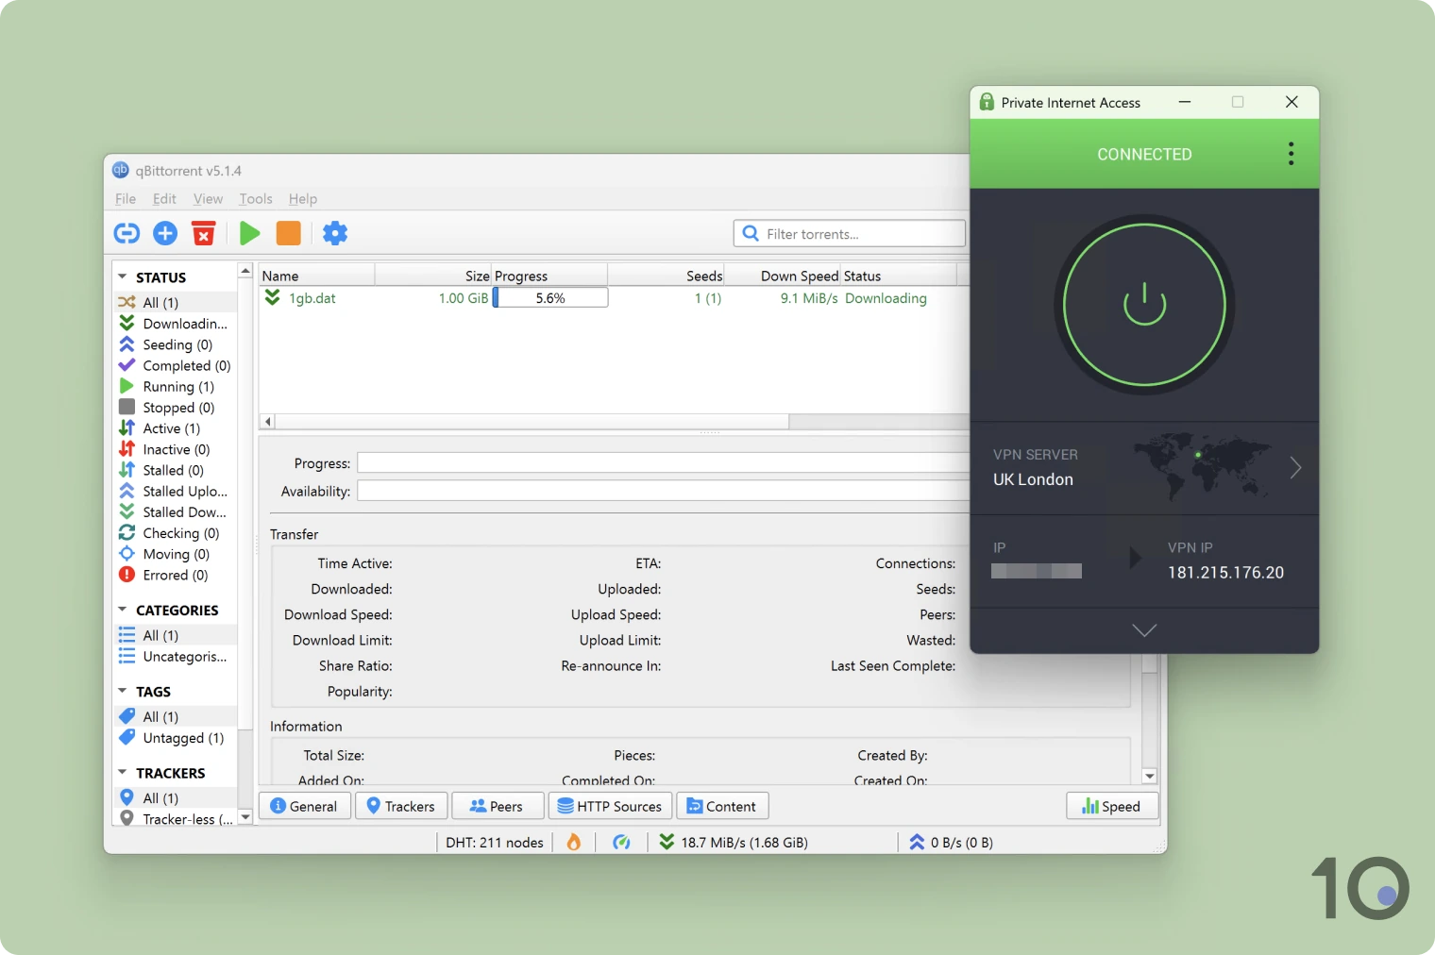Viewport: 1435px width, 955px height.
Task: Stop the torrent using the orange square icon
Action: [x=288, y=233]
